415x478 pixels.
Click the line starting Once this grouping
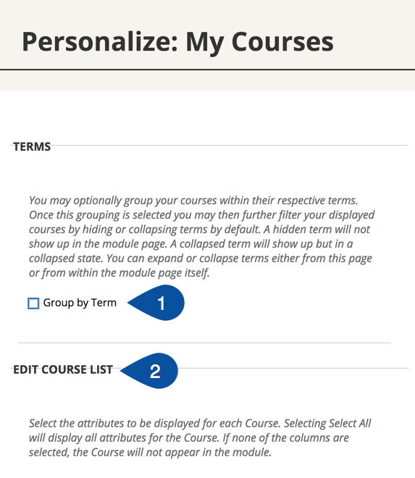(x=202, y=215)
